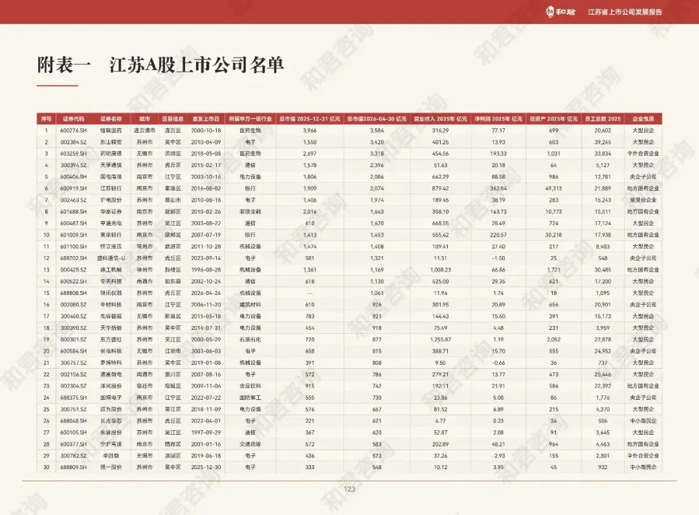Click the '营业收入 2025年 亿元' column header
Viewport: 699px width, 515px height.
click(x=441, y=119)
